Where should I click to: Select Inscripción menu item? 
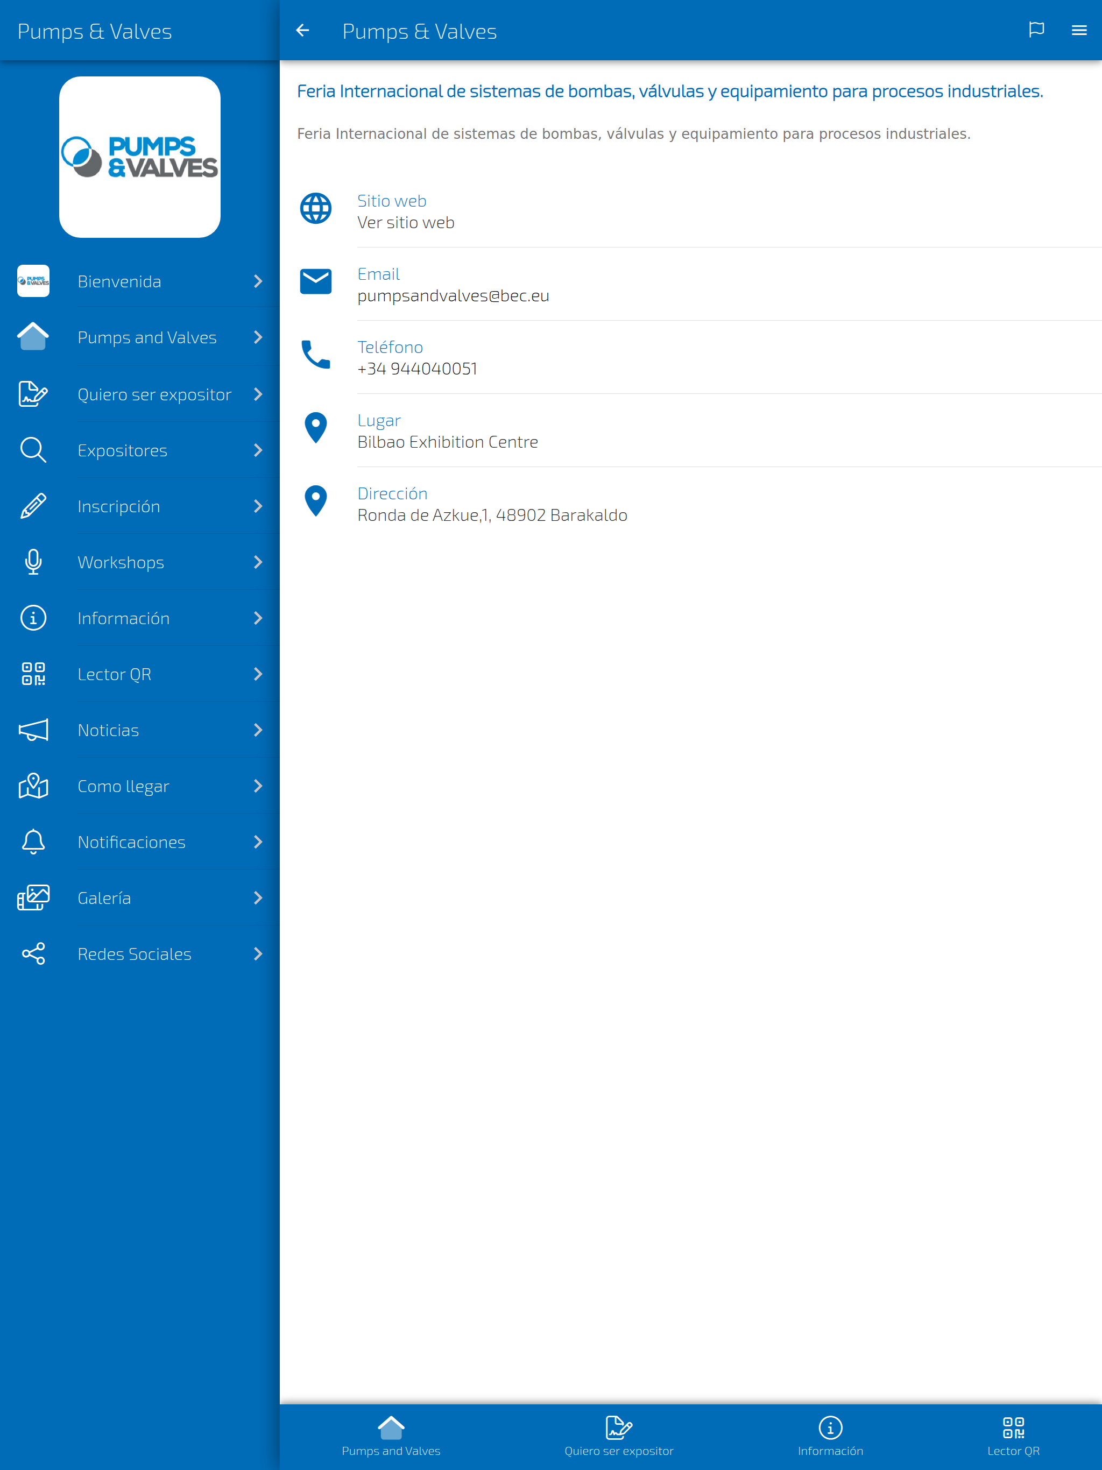[x=139, y=506]
